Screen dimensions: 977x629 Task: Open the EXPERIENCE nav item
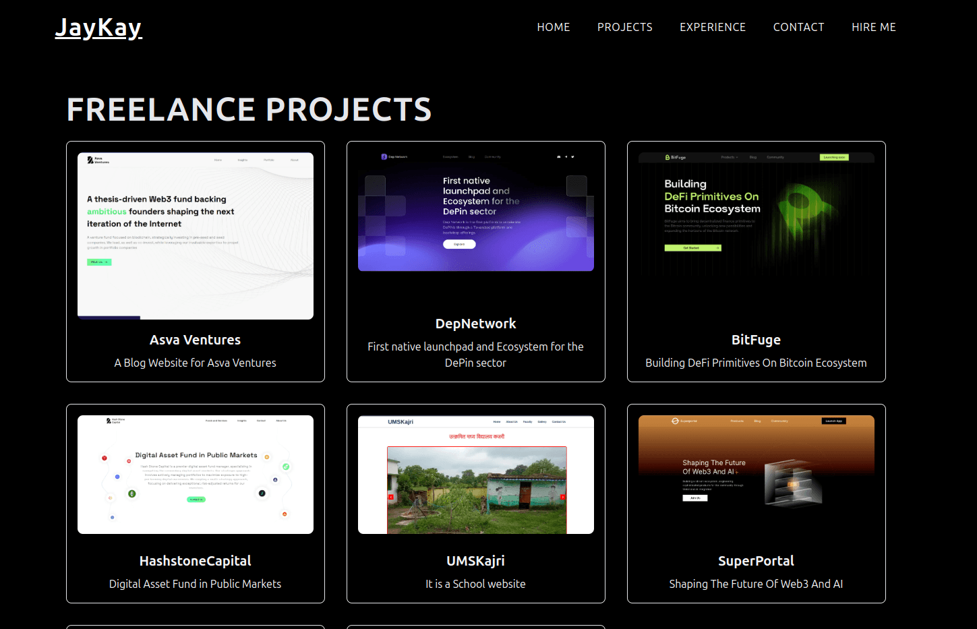tap(713, 27)
